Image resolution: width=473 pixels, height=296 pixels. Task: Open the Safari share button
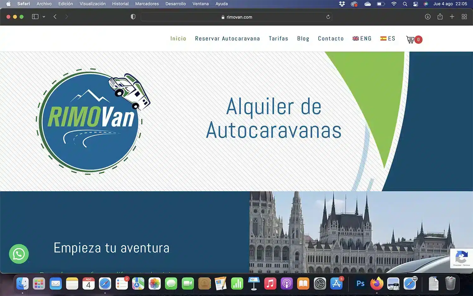coord(440,16)
